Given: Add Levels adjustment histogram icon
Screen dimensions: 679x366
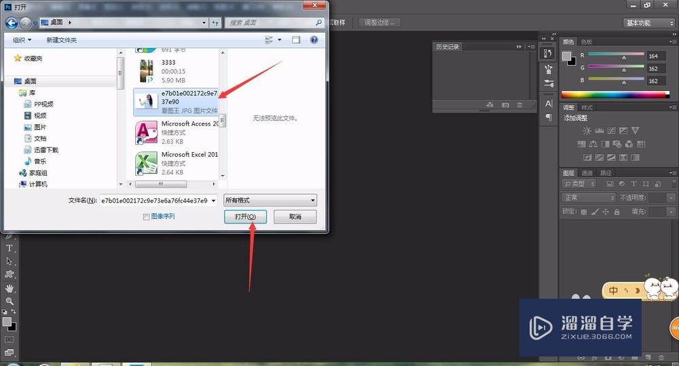Looking at the screenshot, I should pos(600,130).
